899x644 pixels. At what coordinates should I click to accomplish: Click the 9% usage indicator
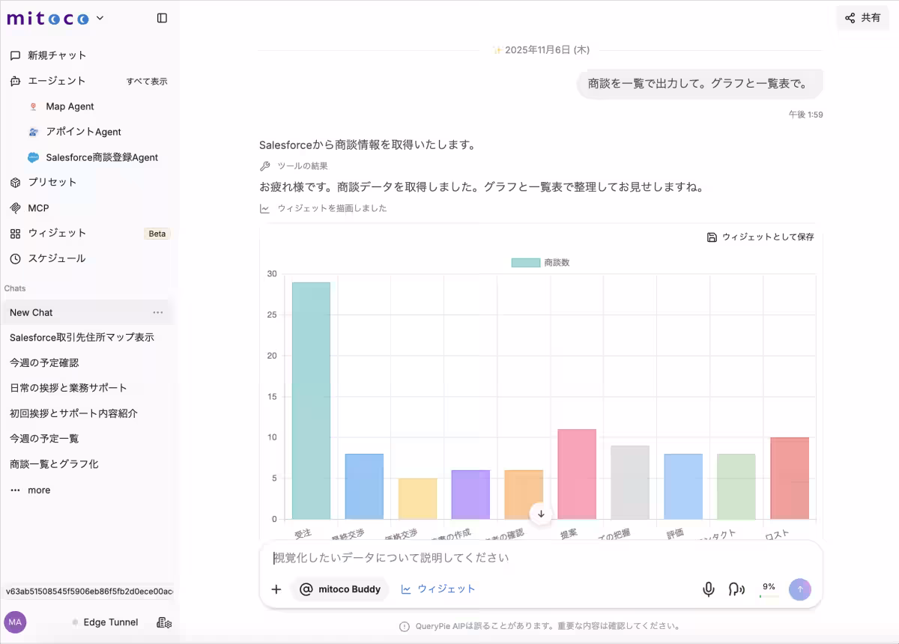click(x=767, y=589)
